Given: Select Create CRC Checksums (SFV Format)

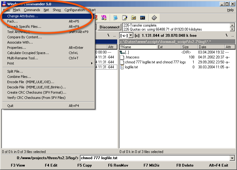Looking at the screenshot, I should (x=48, y=92).
